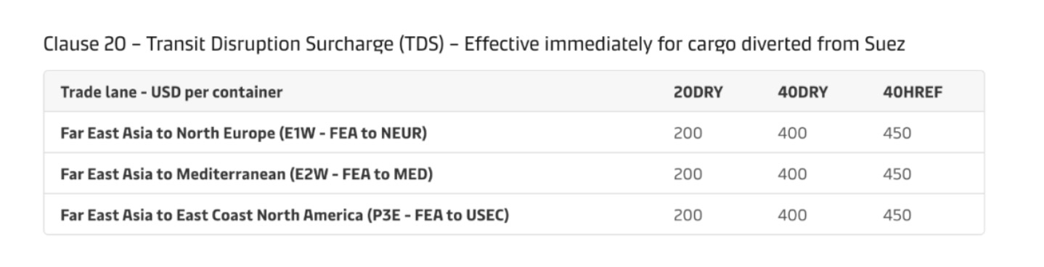Viewport: 1044px width, 267px height.
Task: Click the 20DRY value for E2W lane
Action: pyautogui.click(x=688, y=174)
